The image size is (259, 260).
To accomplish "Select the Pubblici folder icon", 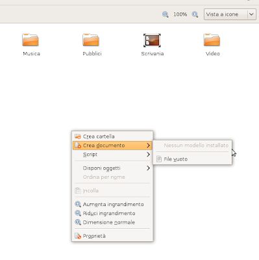I will click(x=91, y=40).
